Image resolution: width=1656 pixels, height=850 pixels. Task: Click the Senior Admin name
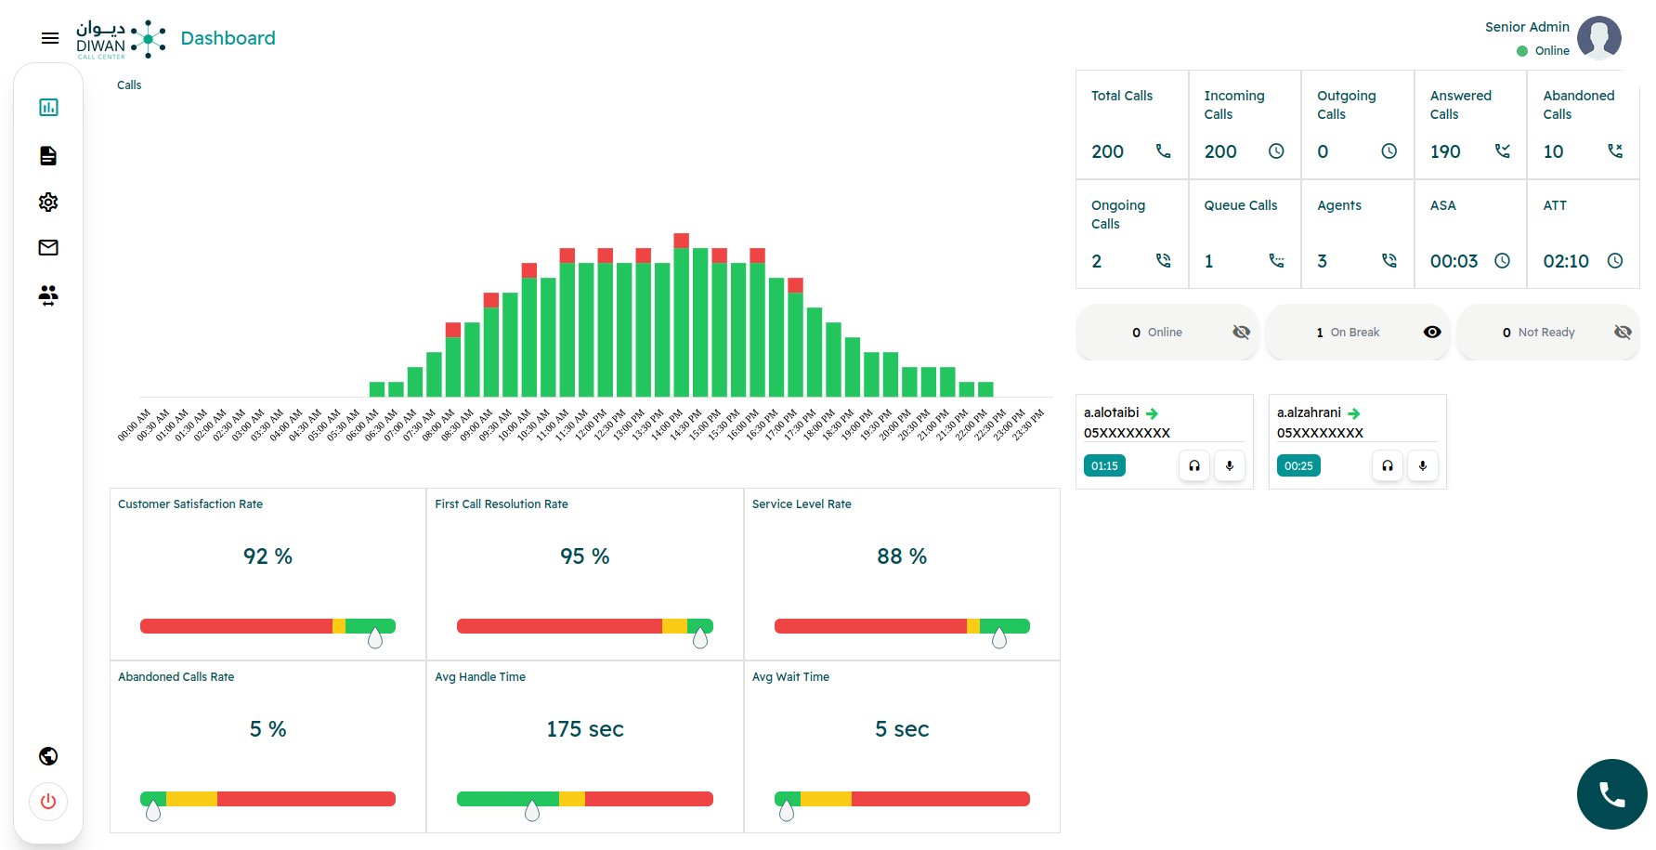pos(1527,27)
